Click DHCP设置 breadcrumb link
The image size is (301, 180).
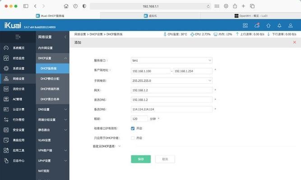96,34
